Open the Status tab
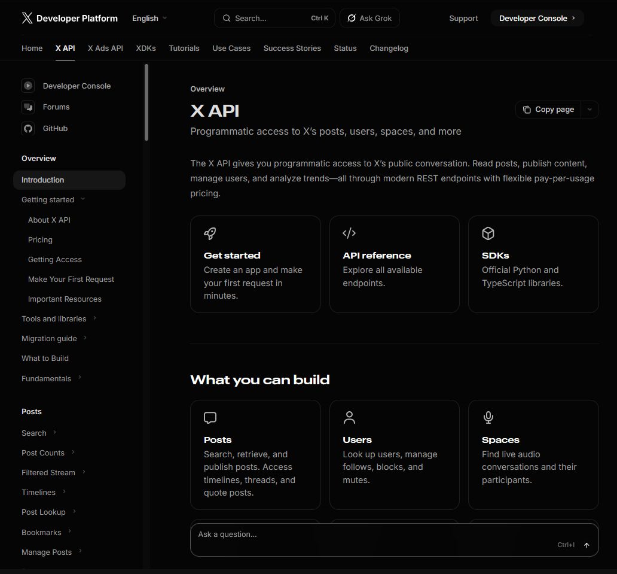Viewport: 617px width, 574px height. tap(345, 48)
